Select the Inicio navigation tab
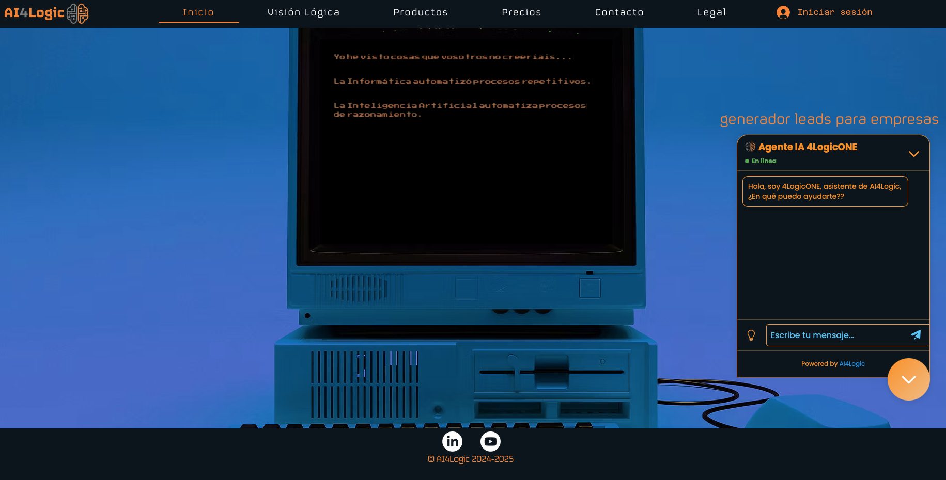The image size is (946, 480). click(198, 12)
